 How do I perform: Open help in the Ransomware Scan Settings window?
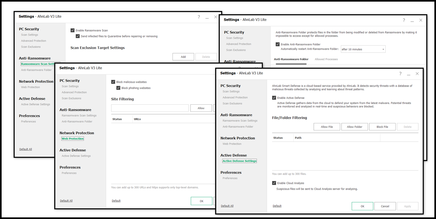199,17
